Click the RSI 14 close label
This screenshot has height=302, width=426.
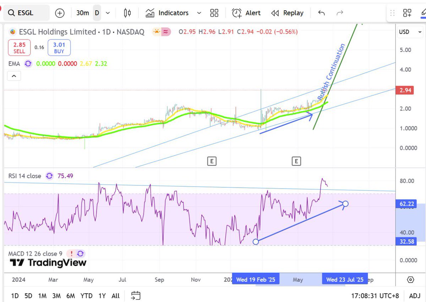tap(24, 176)
